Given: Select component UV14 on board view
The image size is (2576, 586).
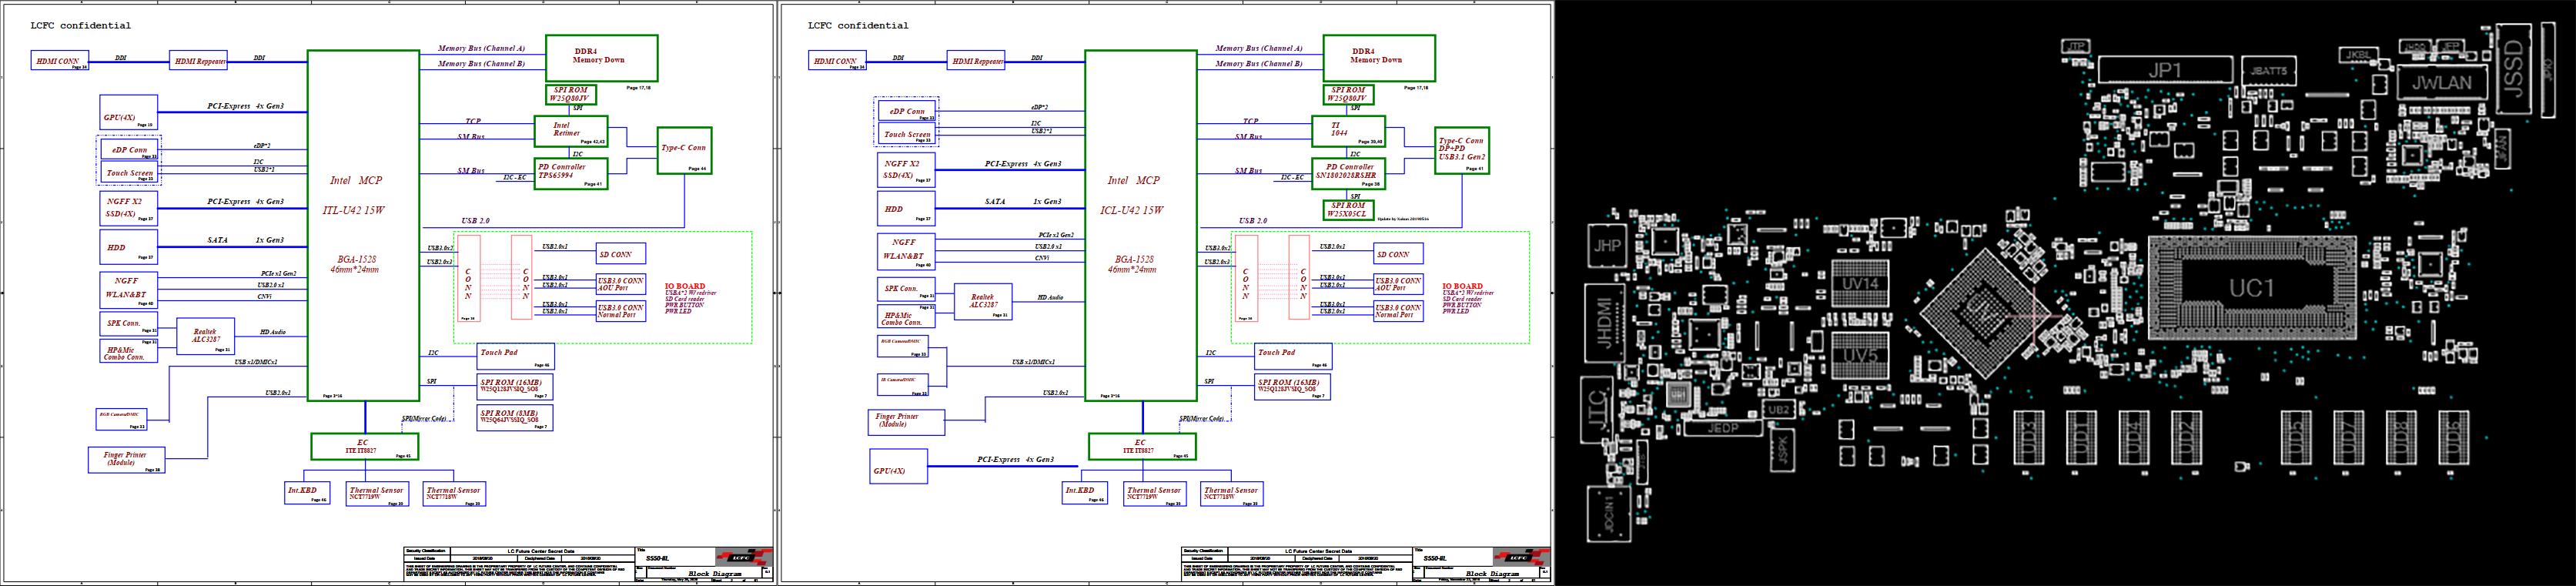Looking at the screenshot, I should click(x=1860, y=283).
